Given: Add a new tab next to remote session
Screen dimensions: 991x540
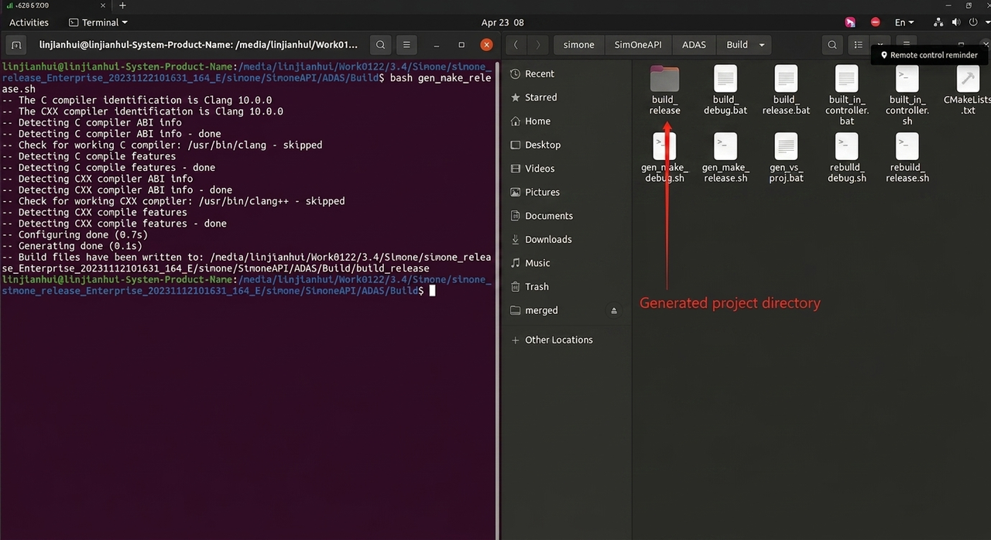Looking at the screenshot, I should [122, 5].
